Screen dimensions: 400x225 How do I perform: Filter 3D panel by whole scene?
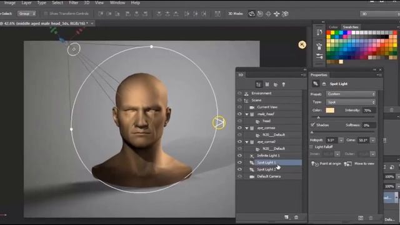tap(259, 84)
